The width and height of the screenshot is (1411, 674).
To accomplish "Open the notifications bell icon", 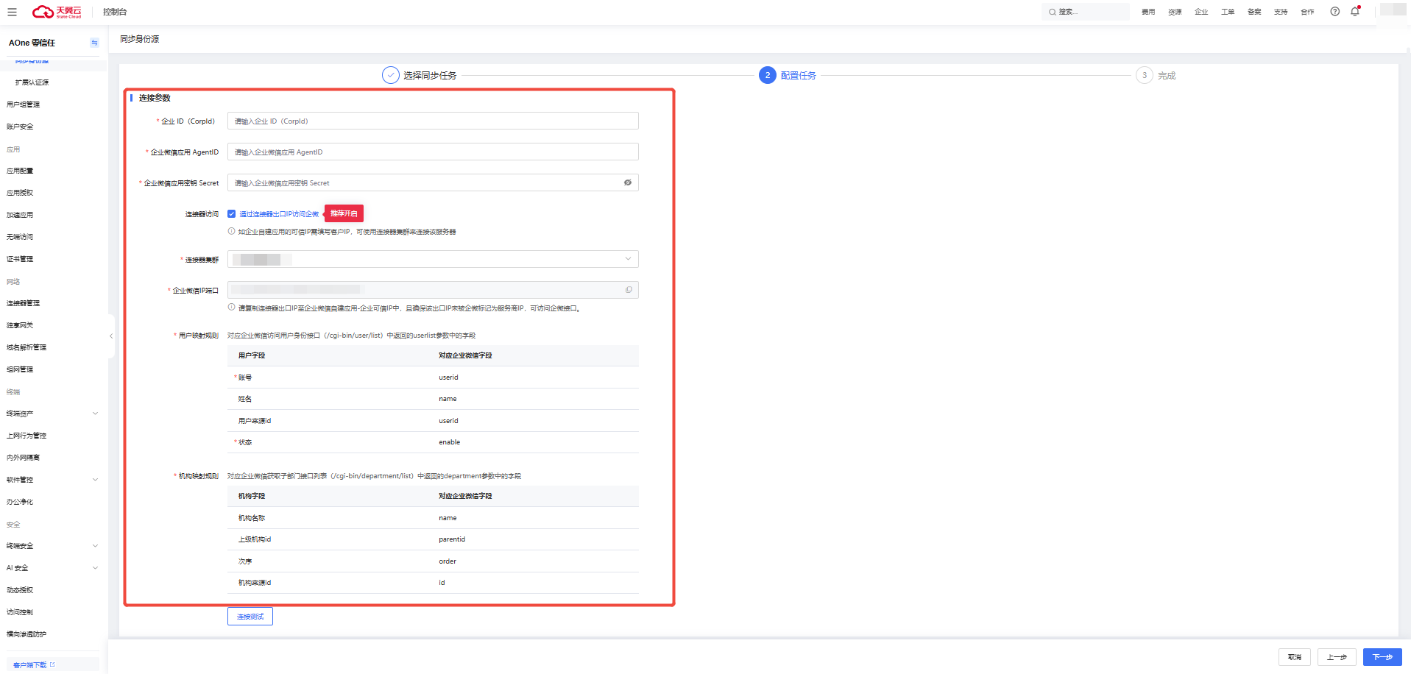I will point(1355,12).
